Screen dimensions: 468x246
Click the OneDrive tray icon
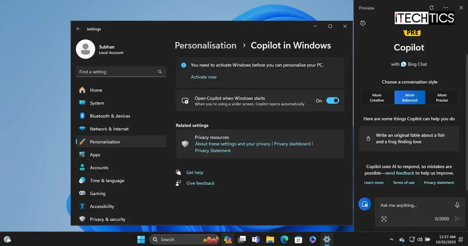[x=402, y=239]
